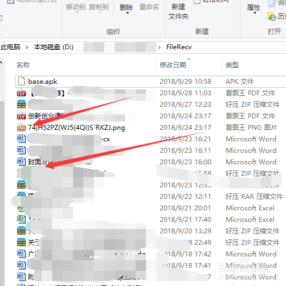This screenshot has width=286, height=286.
Task: Click the Word icon beside 封面及 file
Action: 21,162
